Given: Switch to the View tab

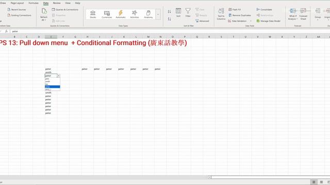Looking at the screenshot, I should tap(68, 3).
